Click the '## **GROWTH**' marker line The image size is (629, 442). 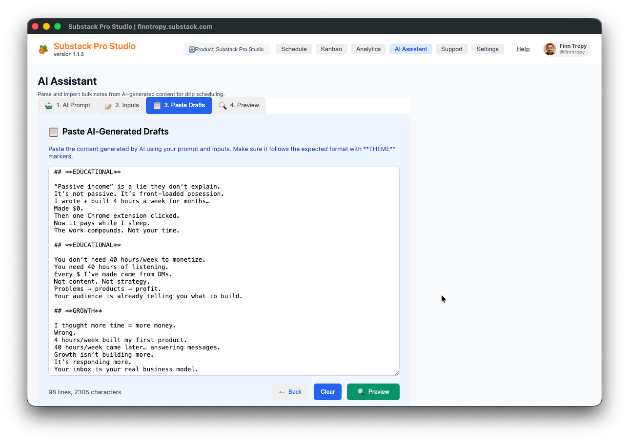pos(78,311)
